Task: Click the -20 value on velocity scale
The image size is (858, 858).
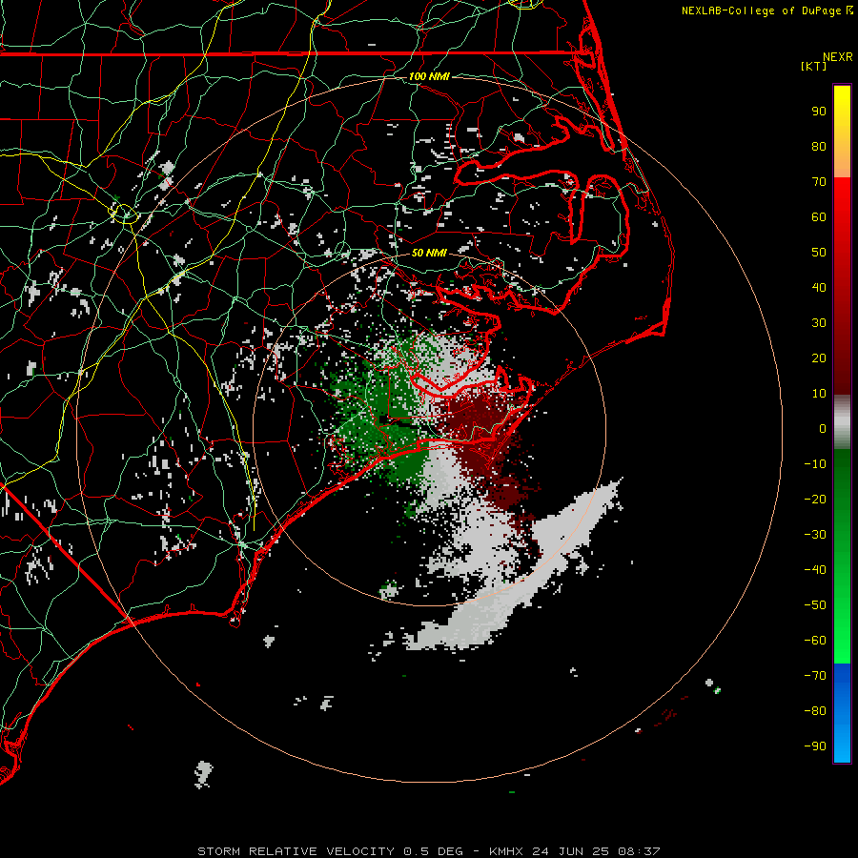Action: [x=815, y=500]
